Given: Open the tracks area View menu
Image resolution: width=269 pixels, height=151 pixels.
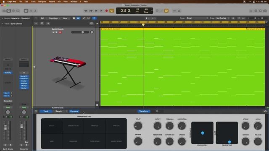Looking at the screenshot, I should [66, 18].
